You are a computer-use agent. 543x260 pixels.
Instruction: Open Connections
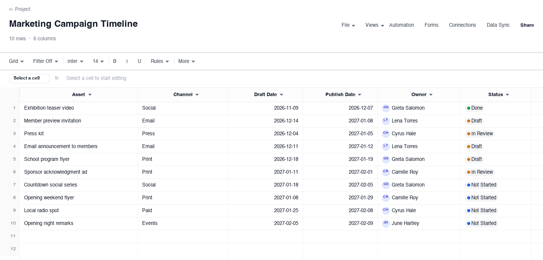(462, 25)
